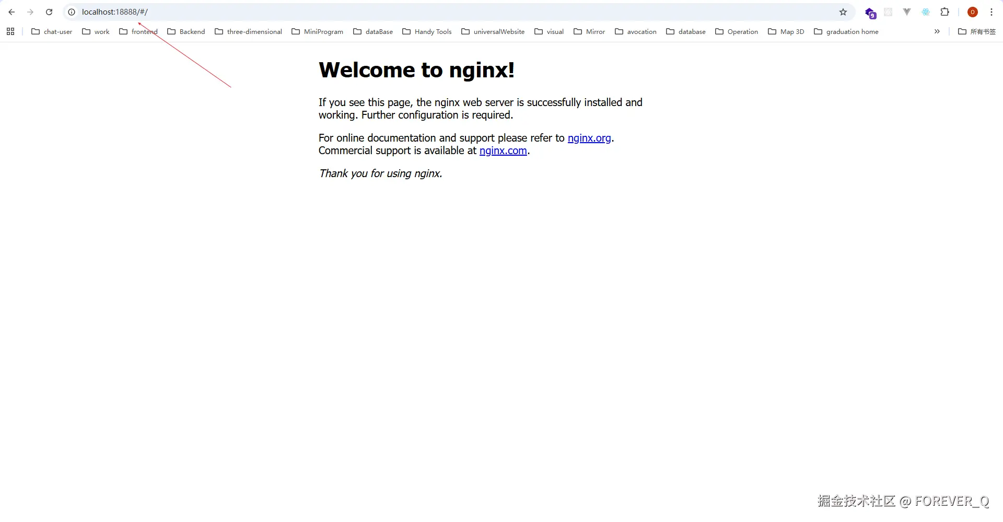Open the chat-user bookmark folder
Image resolution: width=1003 pixels, height=522 pixels.
tap(52, 31)
